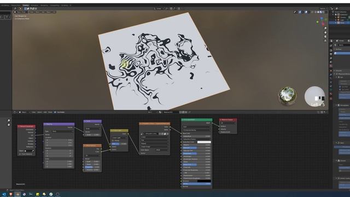Toggle the X-ray button in the viewport header
The width and height of the screenshot is (350, 197).
tap(312, 12)
